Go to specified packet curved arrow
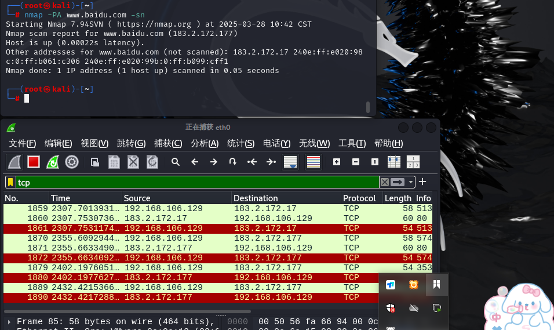 tap(232, 162)
